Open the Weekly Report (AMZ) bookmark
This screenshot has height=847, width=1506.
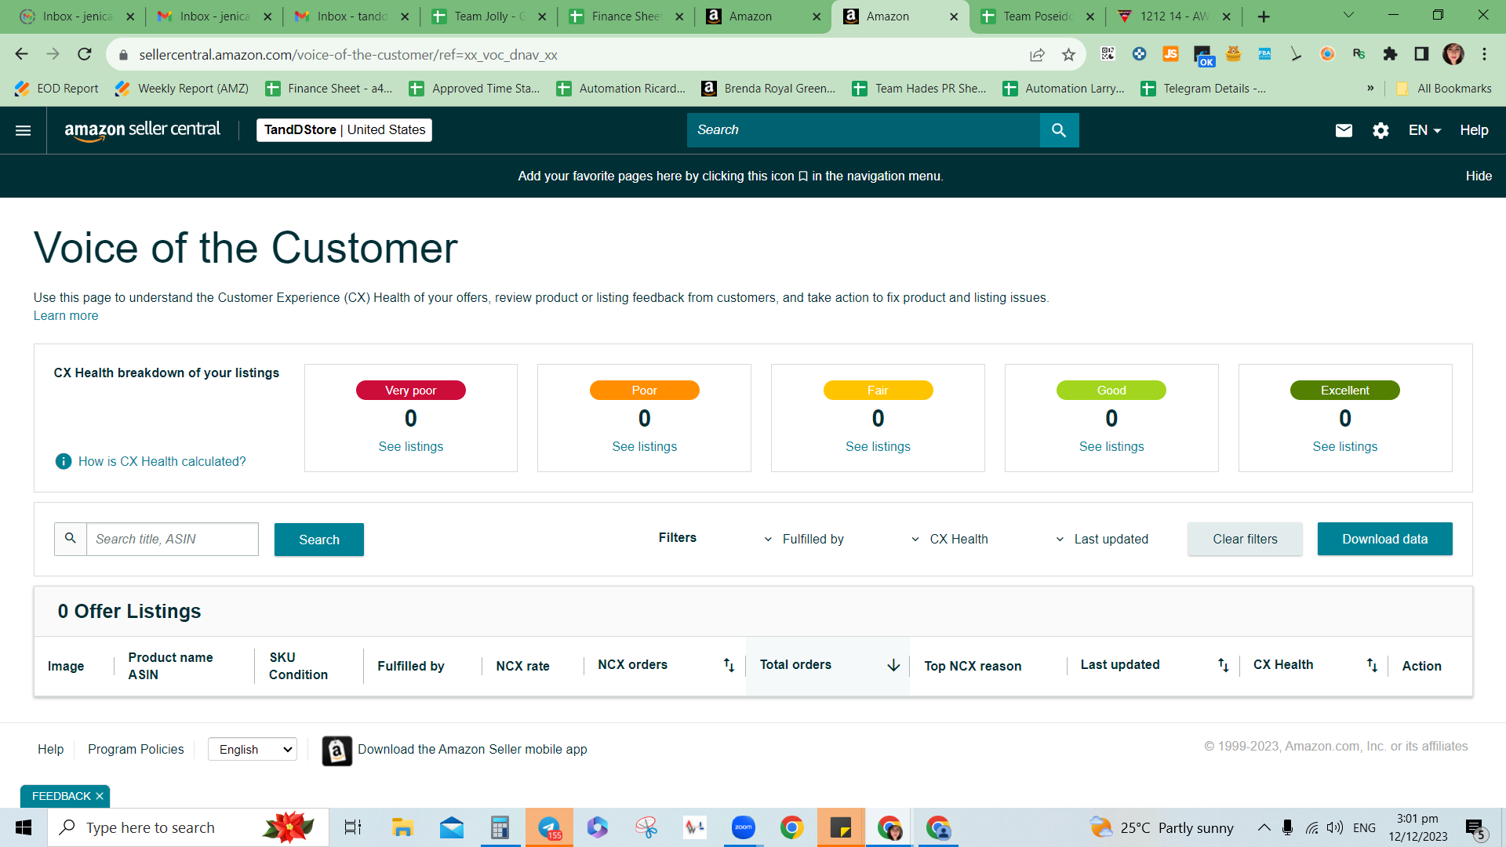pyautogui.click(x=183, y=89)
